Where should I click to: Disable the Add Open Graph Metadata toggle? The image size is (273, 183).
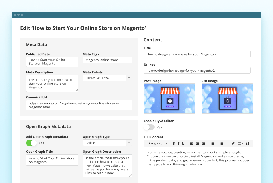(31, 143)
